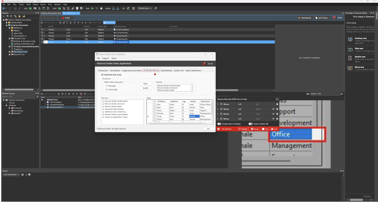Click the Web test icon in First steps
The width and height of the screenshot is (378, 203).
(x=350, y=50)
